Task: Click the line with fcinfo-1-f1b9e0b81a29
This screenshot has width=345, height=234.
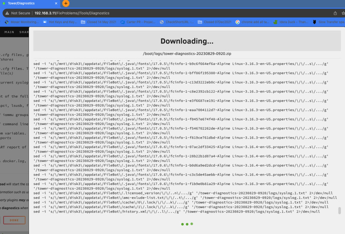Action: click(181, 186)
